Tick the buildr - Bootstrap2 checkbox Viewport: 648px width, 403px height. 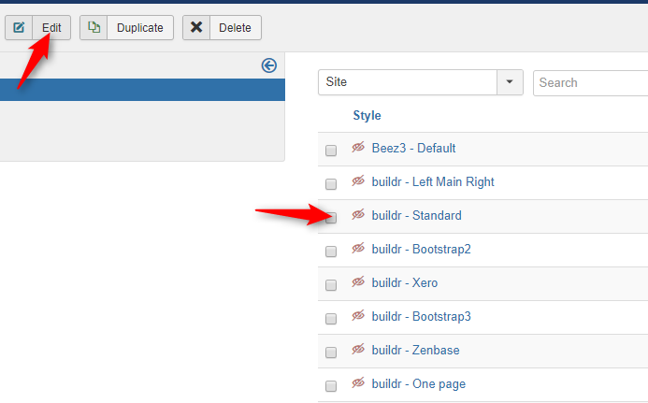point(331,252)
